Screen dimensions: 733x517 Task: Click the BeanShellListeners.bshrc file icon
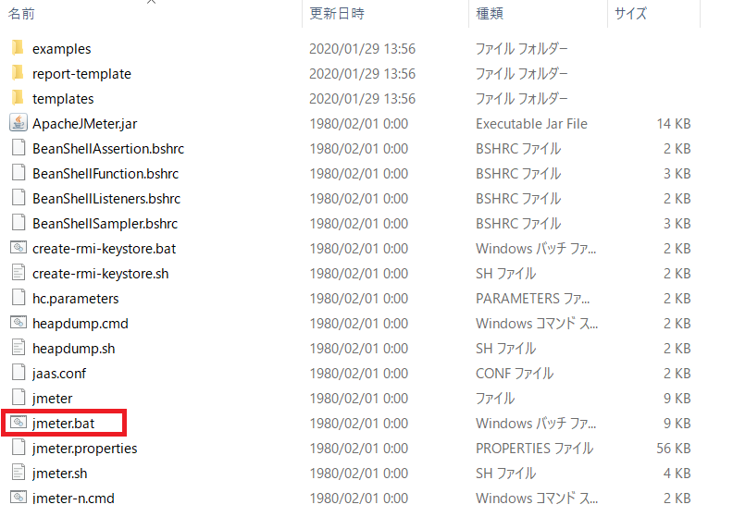(x=19, y=198)
